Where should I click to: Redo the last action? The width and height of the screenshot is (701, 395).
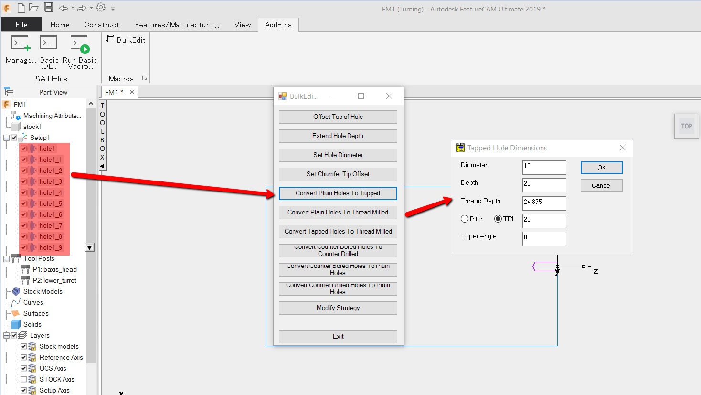pyautogui.click(x=80, y=7)
